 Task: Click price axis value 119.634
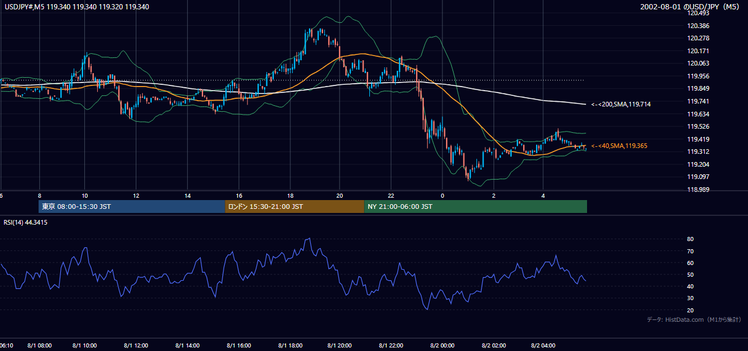[x=699, y=114]
